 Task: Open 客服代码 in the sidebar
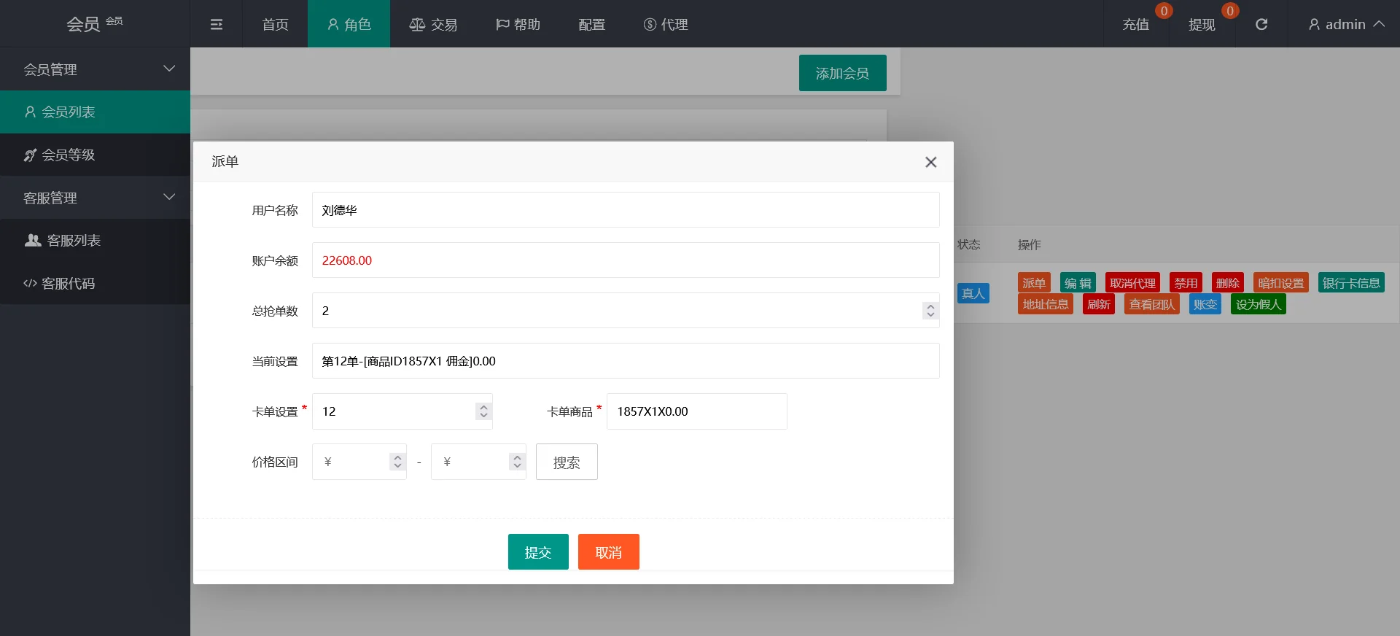click(x=68, y=284)
